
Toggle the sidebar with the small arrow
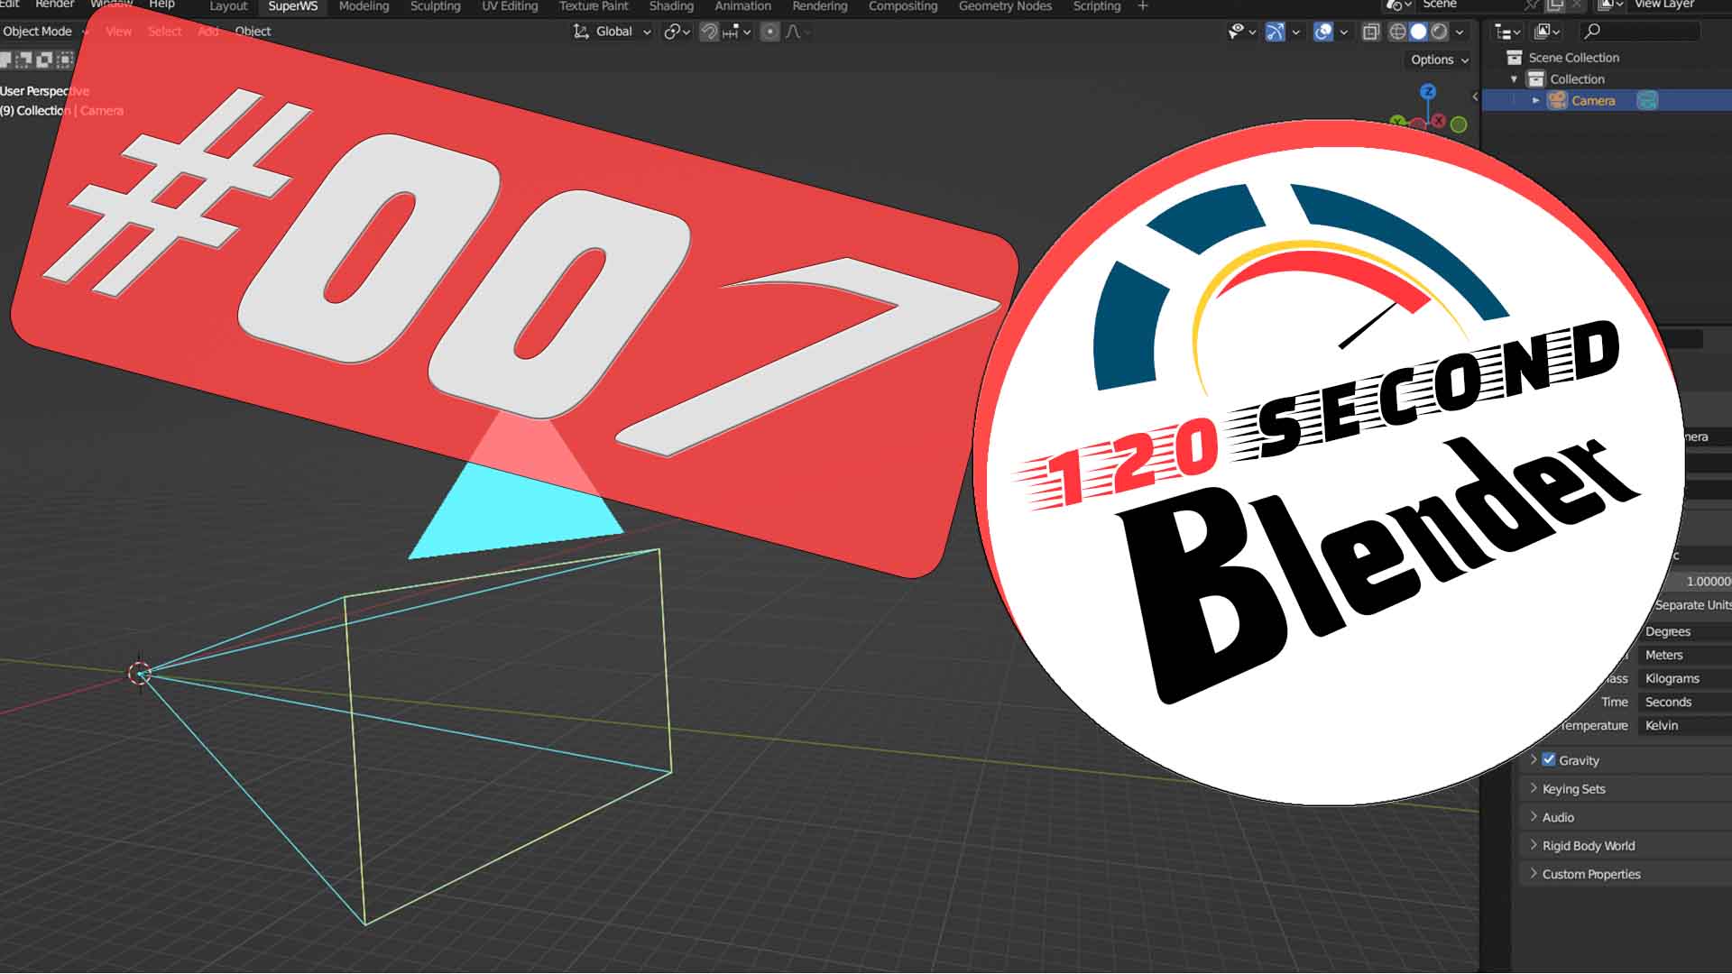pyautogui.click(x=1475, y=96)
